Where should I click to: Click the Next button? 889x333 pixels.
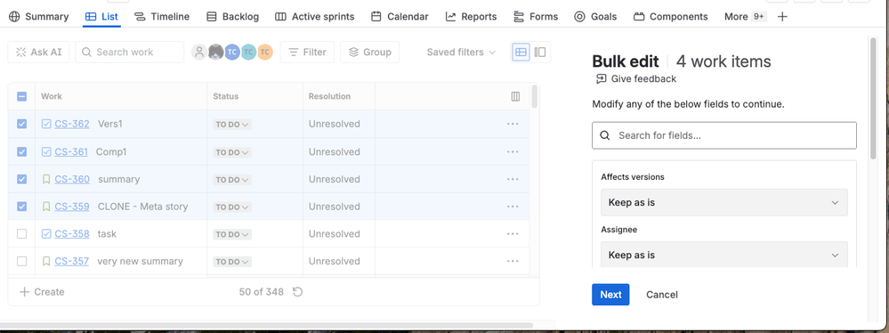[610, 295]
